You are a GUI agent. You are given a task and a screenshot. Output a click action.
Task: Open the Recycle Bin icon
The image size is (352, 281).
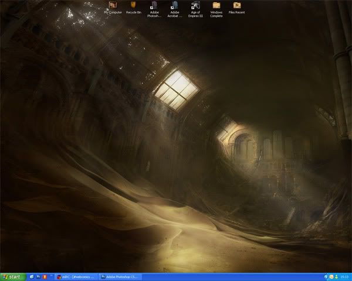134,6
